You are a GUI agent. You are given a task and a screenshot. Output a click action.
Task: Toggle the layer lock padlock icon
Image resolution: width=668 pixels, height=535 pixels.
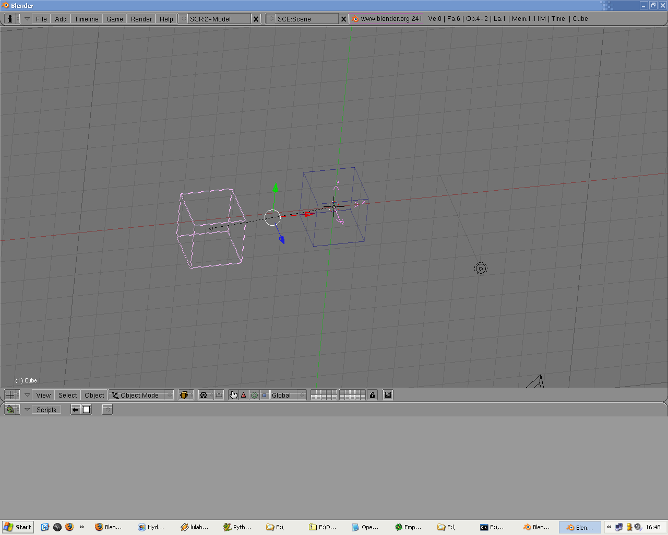pos(372,395)
